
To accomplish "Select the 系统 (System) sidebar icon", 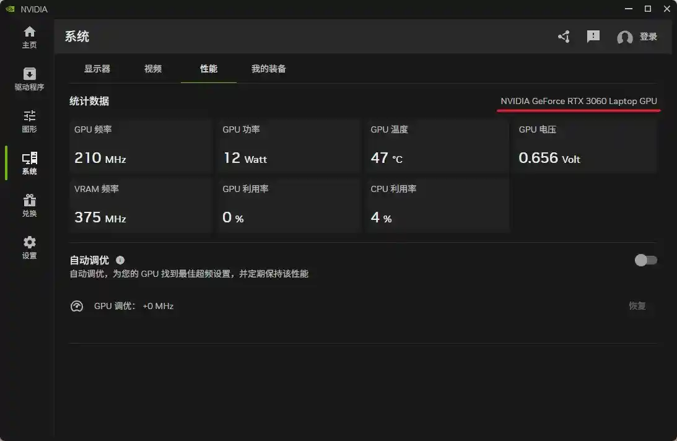I will pos(29,163).
